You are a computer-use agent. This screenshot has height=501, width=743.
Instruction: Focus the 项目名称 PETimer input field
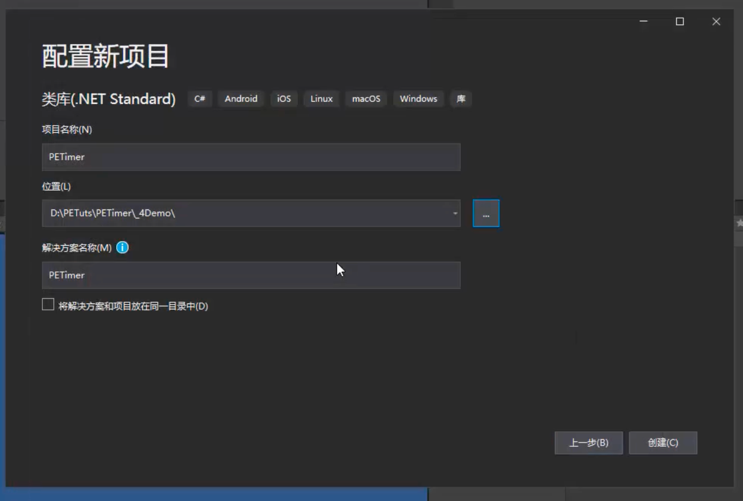coord(251,157)
